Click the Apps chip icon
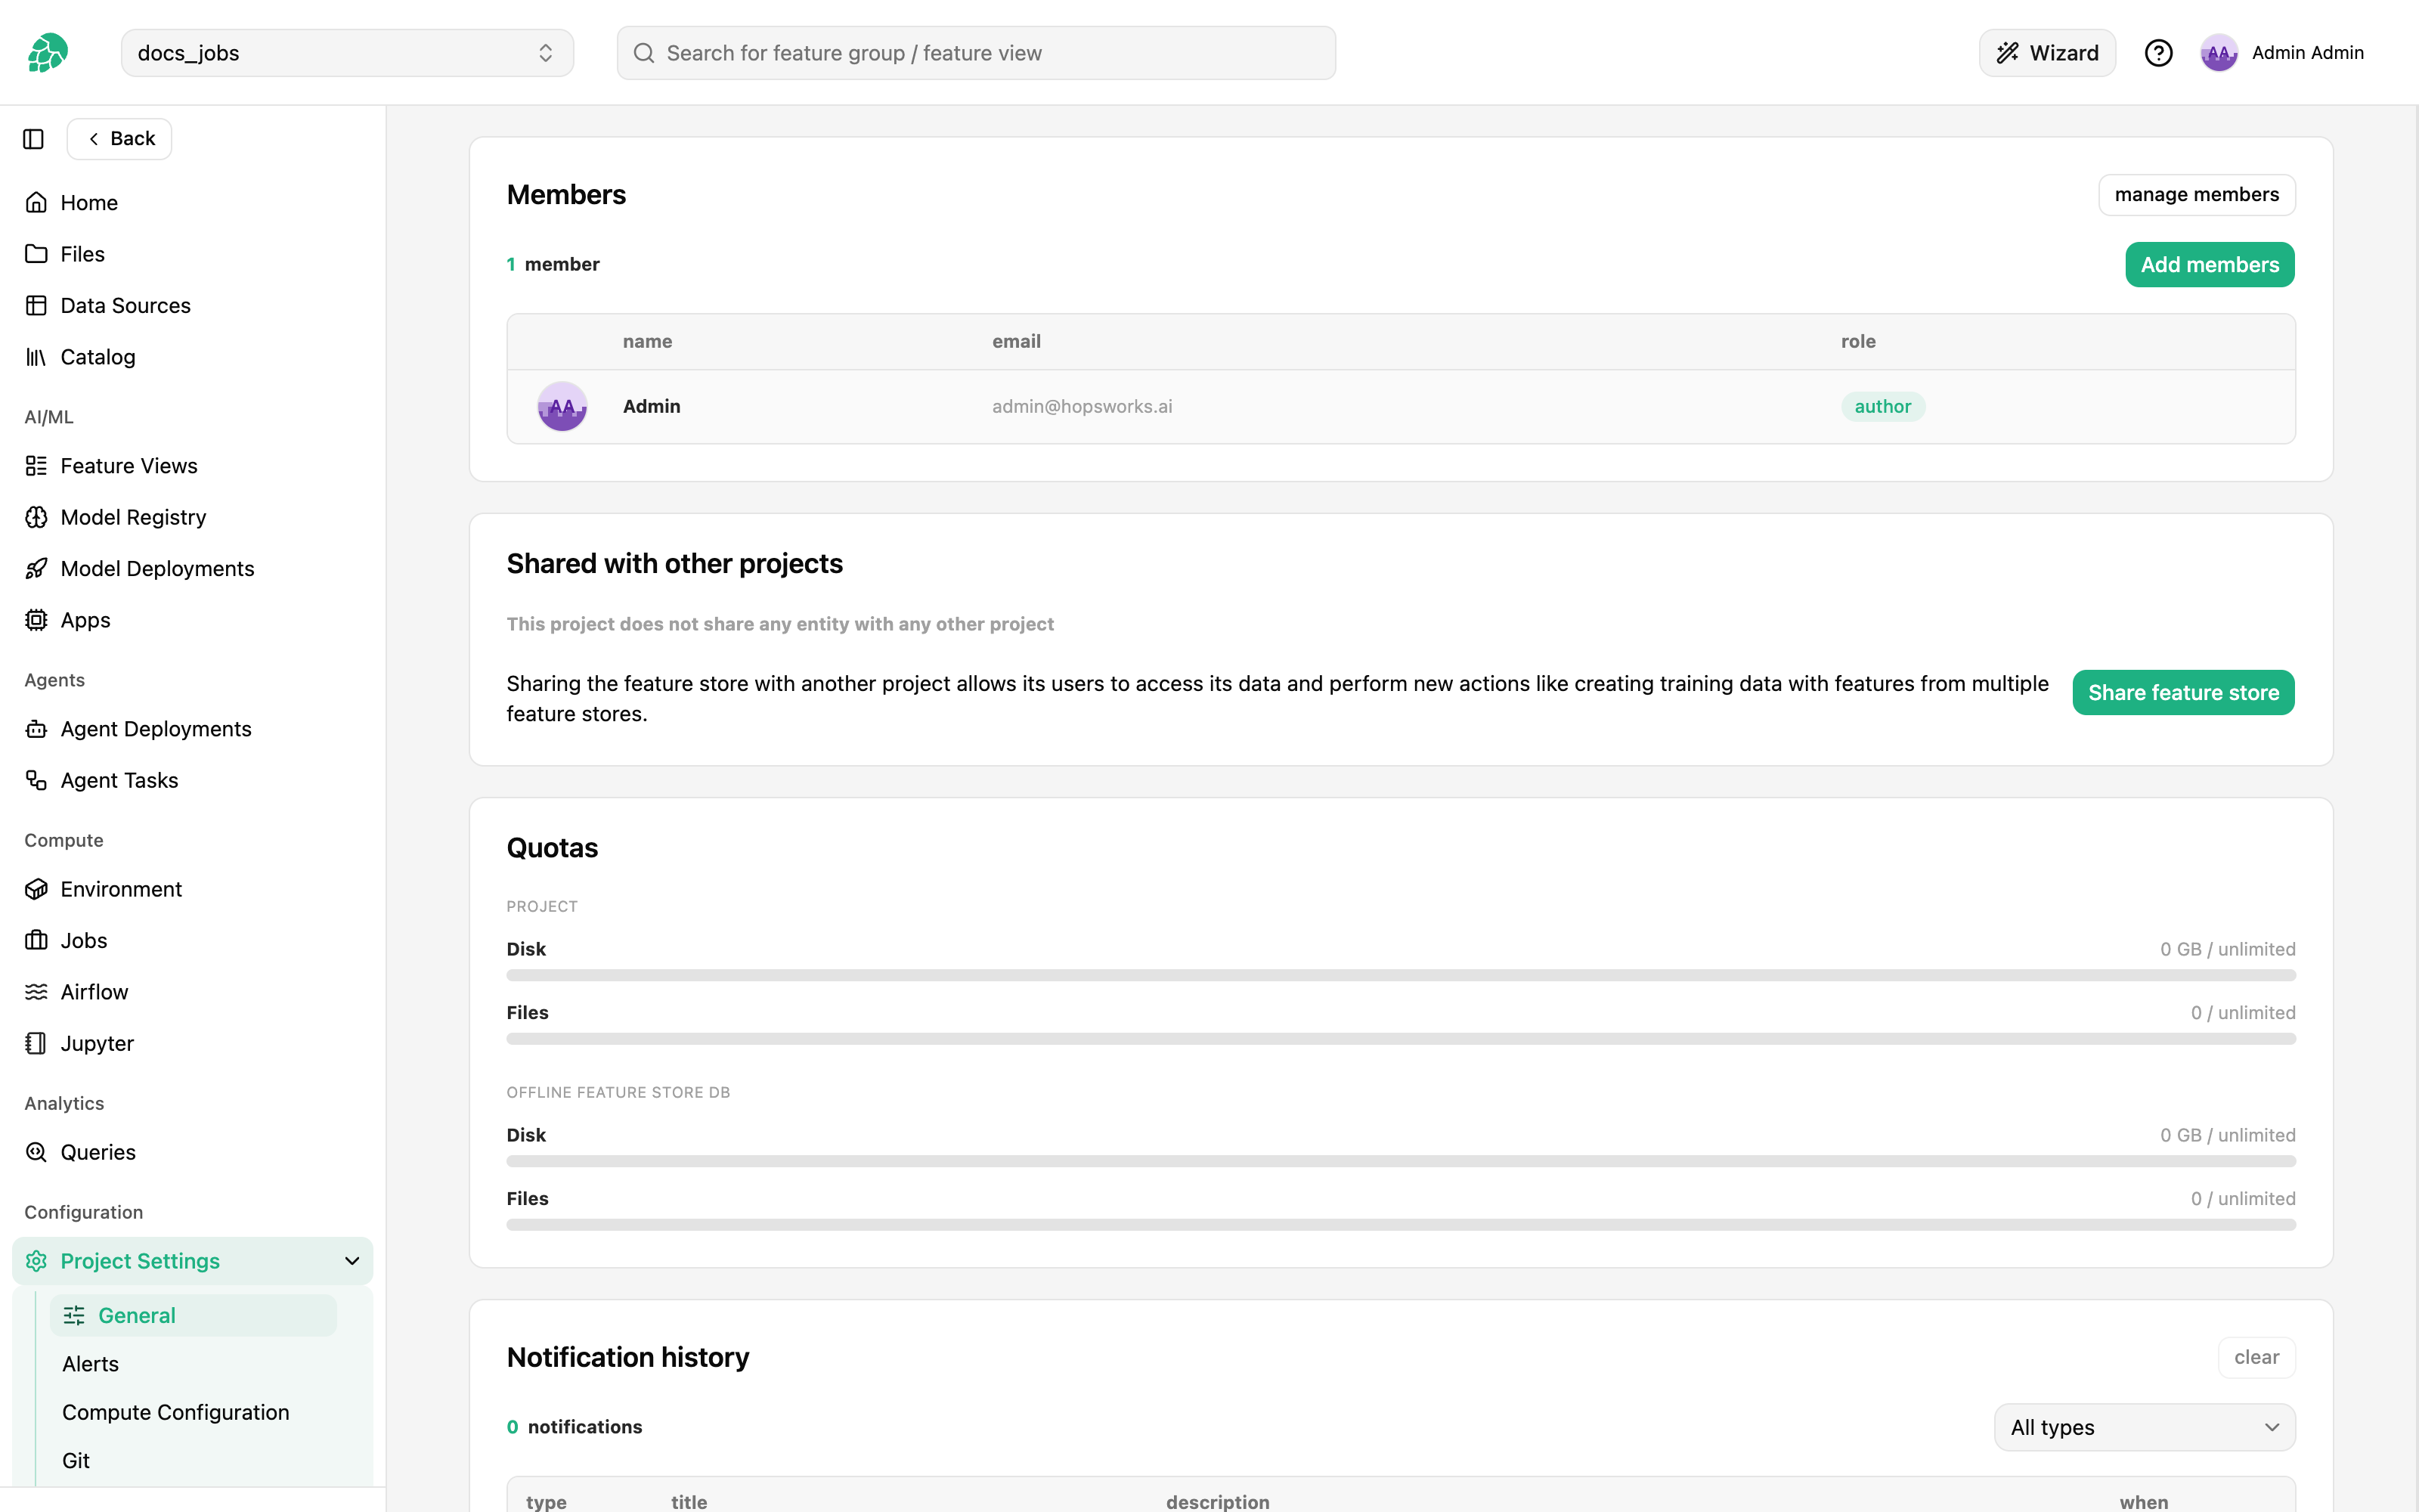This screenshot has height=1512, width=2419. coord(36,620)
